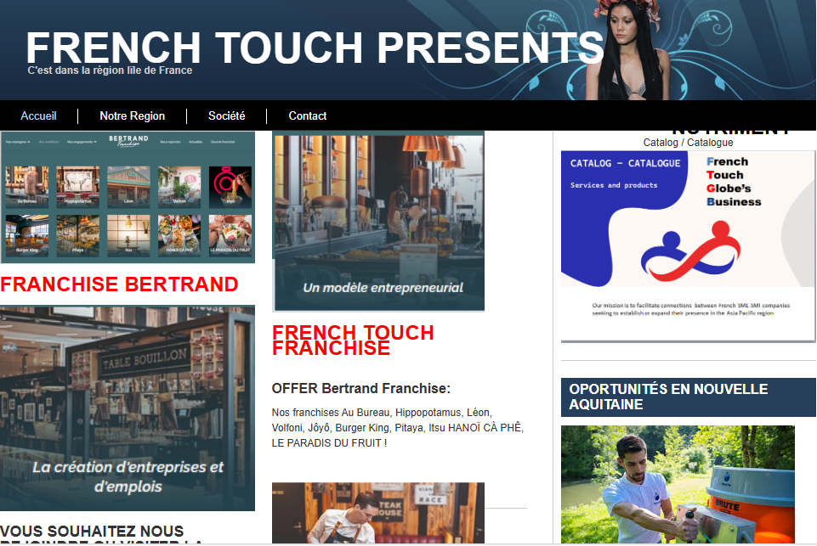817x546 pixels.
Task: Click the Oportunités en Nouvelle Aquitaine header
Action: click(x=688, y=397)
